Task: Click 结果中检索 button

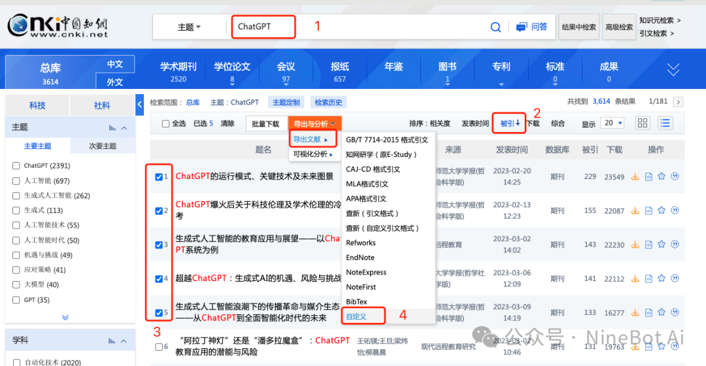Action: click(579, 27)
